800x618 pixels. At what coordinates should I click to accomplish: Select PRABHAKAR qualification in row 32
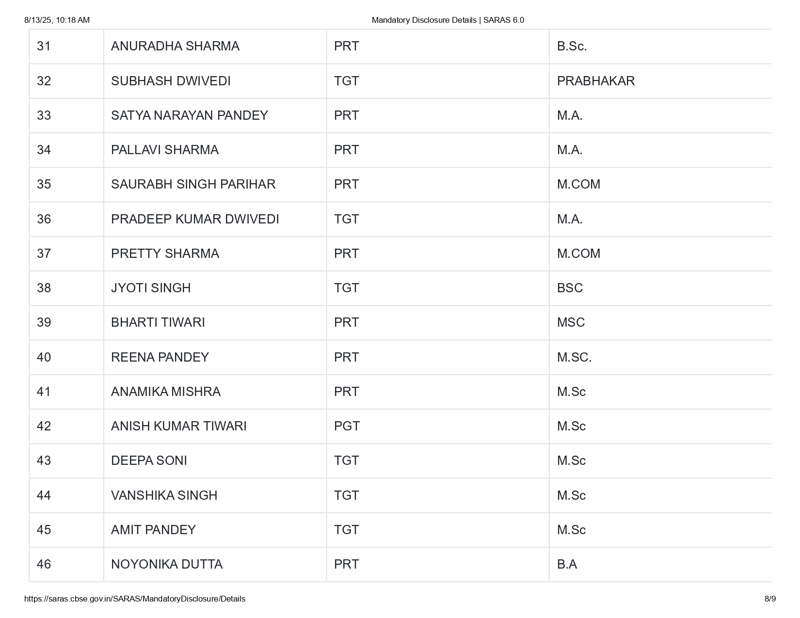596,81
